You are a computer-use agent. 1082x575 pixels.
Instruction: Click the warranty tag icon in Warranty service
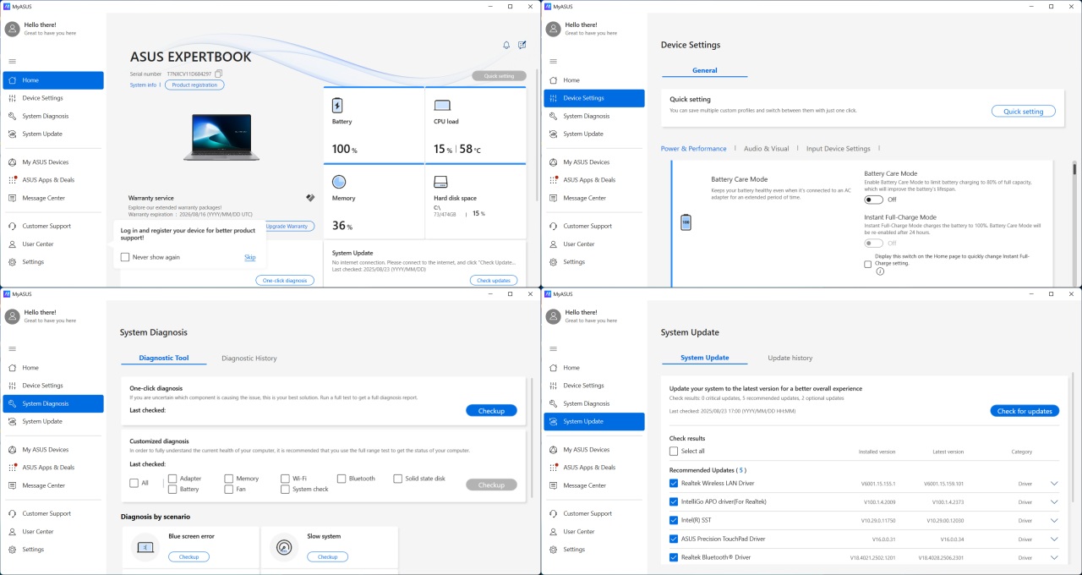(310, 197)
